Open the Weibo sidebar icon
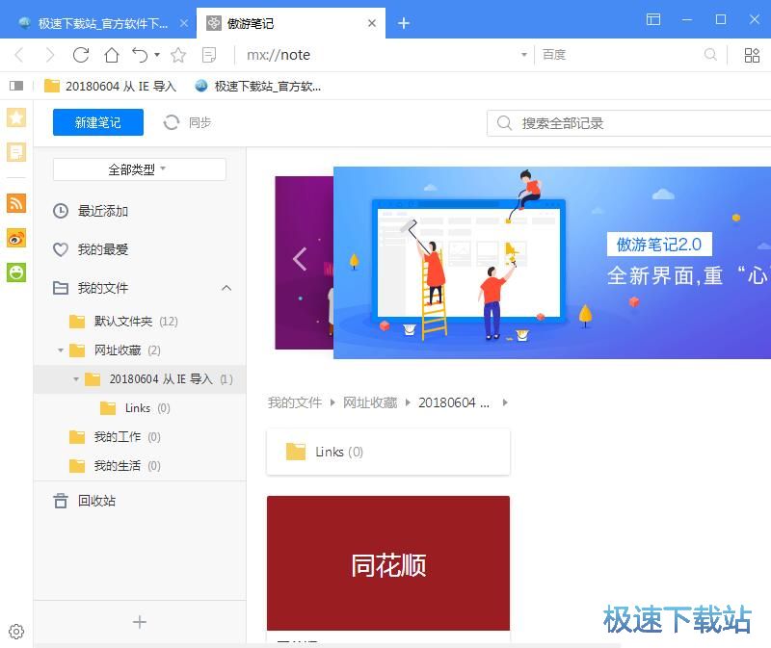 (16, 238)
